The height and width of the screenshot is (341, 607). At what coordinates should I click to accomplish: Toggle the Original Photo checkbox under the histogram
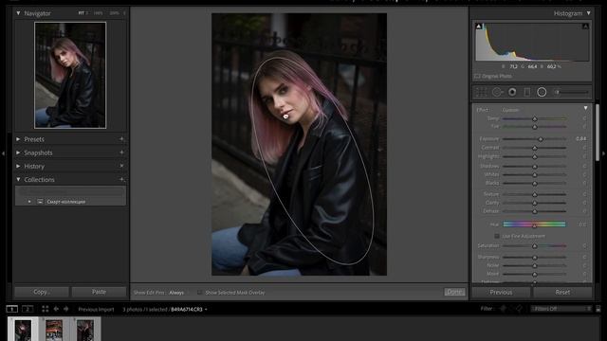tap(477, 76)
